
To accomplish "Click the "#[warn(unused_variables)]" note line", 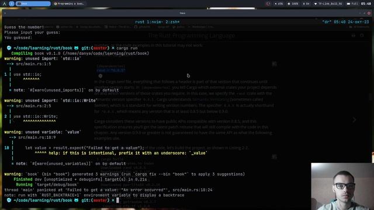I will pos(68,164).
